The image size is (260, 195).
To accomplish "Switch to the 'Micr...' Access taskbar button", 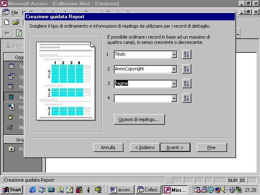I will 175,190.
